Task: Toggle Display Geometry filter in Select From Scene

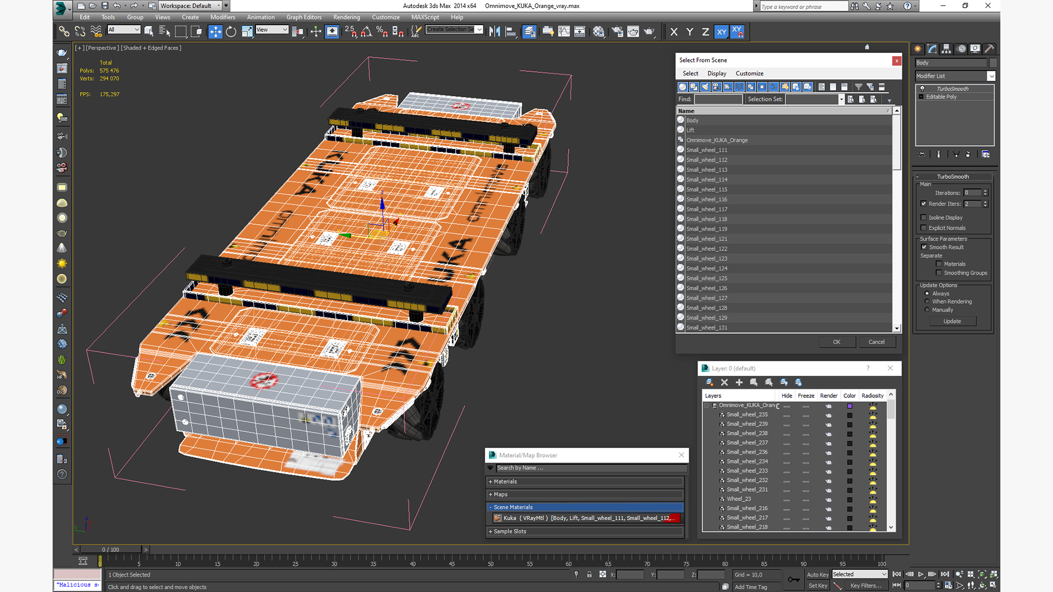Action: click(x=683, y=87)
